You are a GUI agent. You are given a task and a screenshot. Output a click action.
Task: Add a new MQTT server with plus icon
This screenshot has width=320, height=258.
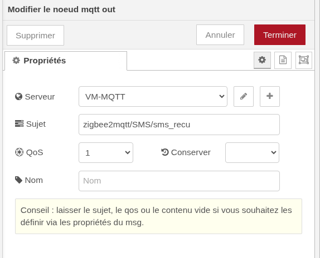click(270, 96)
